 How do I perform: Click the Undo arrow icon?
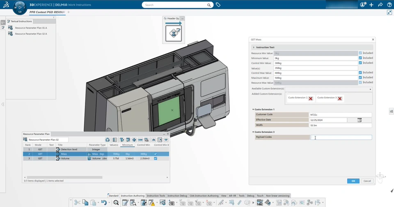pyautogui.click(x=104, y=202)
